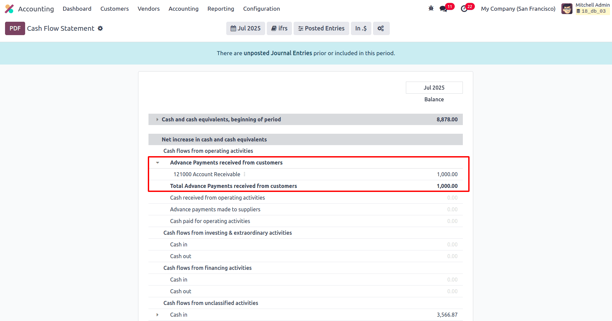Click Cash received from operating activities line
The width and height of the screenshot is (612, 321).
click(x=218, y=198)
